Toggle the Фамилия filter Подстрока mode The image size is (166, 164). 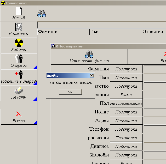pyautogui.click(x=126, y=69)
